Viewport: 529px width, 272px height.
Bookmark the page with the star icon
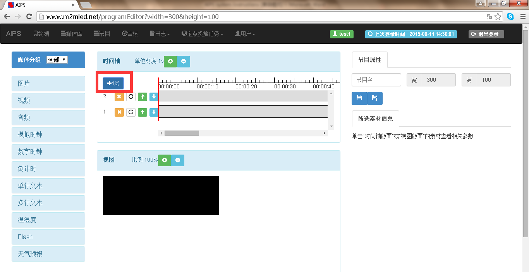click(498, 17)
